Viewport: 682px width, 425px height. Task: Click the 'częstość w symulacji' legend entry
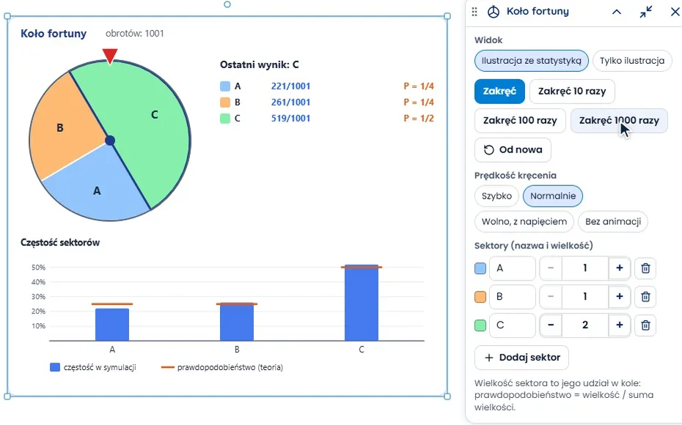pos(93,368)
